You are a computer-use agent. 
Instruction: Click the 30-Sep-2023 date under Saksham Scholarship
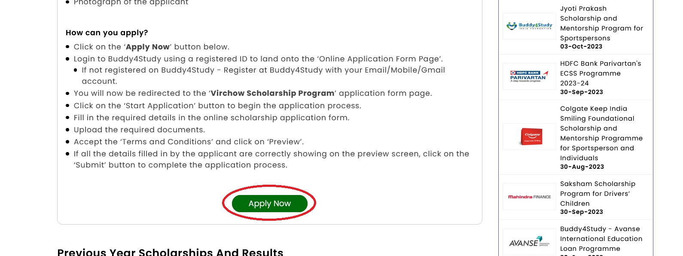click(x=582, y=212)
